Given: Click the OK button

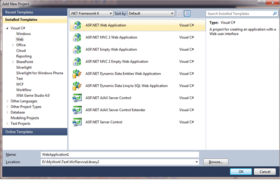Looking at the screenshot, I should click(241, 171).
